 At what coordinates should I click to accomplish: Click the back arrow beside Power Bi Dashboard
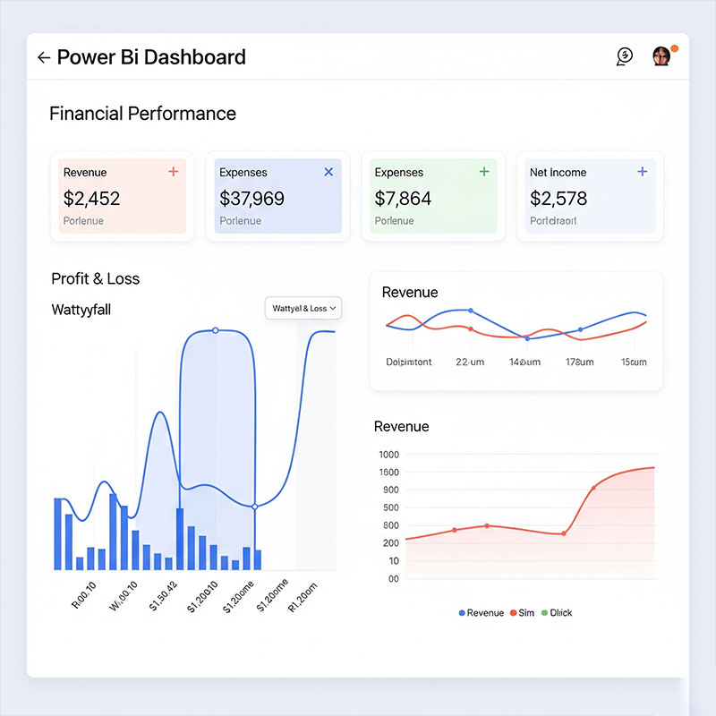click(x=44, y=58)
